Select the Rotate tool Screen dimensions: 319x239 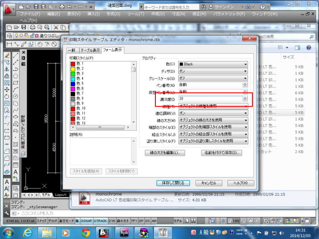(x=7, y=97)
